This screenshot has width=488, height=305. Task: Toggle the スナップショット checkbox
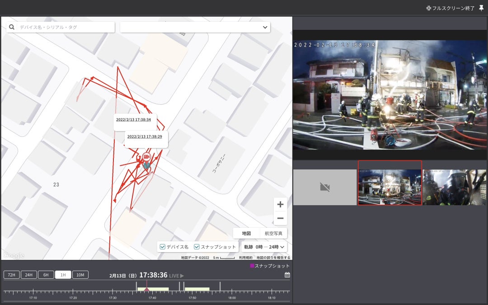[197, 247]
